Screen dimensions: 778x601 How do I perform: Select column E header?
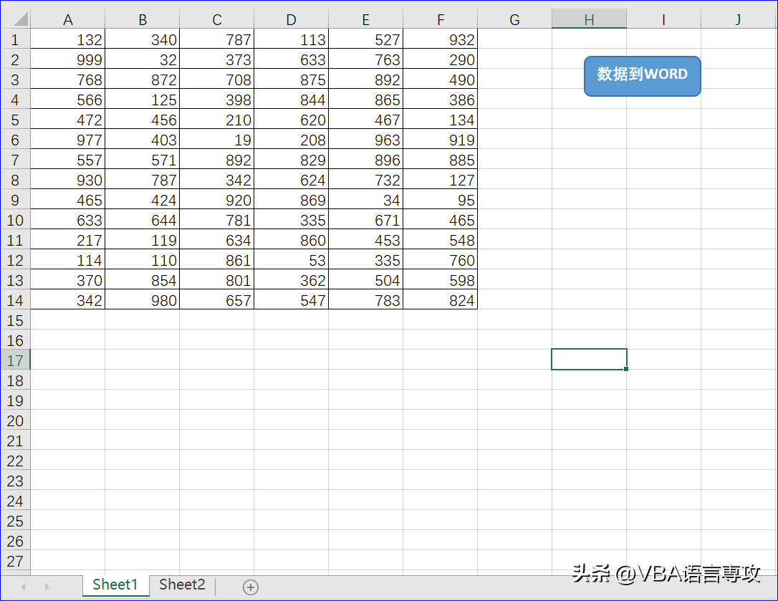(365, 19)
